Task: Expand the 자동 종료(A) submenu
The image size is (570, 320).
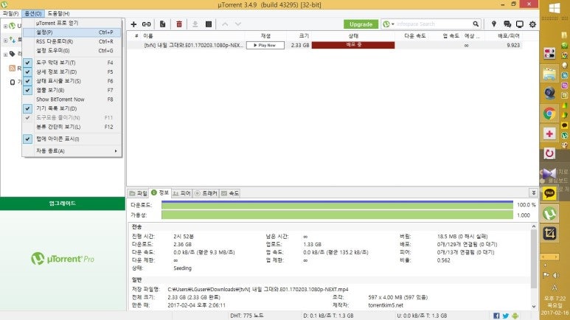Action: pyautogui.click(x=72, y=151)
